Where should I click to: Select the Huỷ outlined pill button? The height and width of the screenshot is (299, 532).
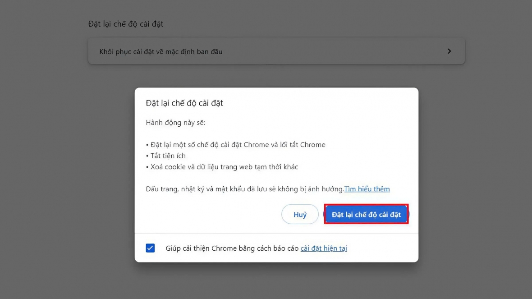[300, 215]
